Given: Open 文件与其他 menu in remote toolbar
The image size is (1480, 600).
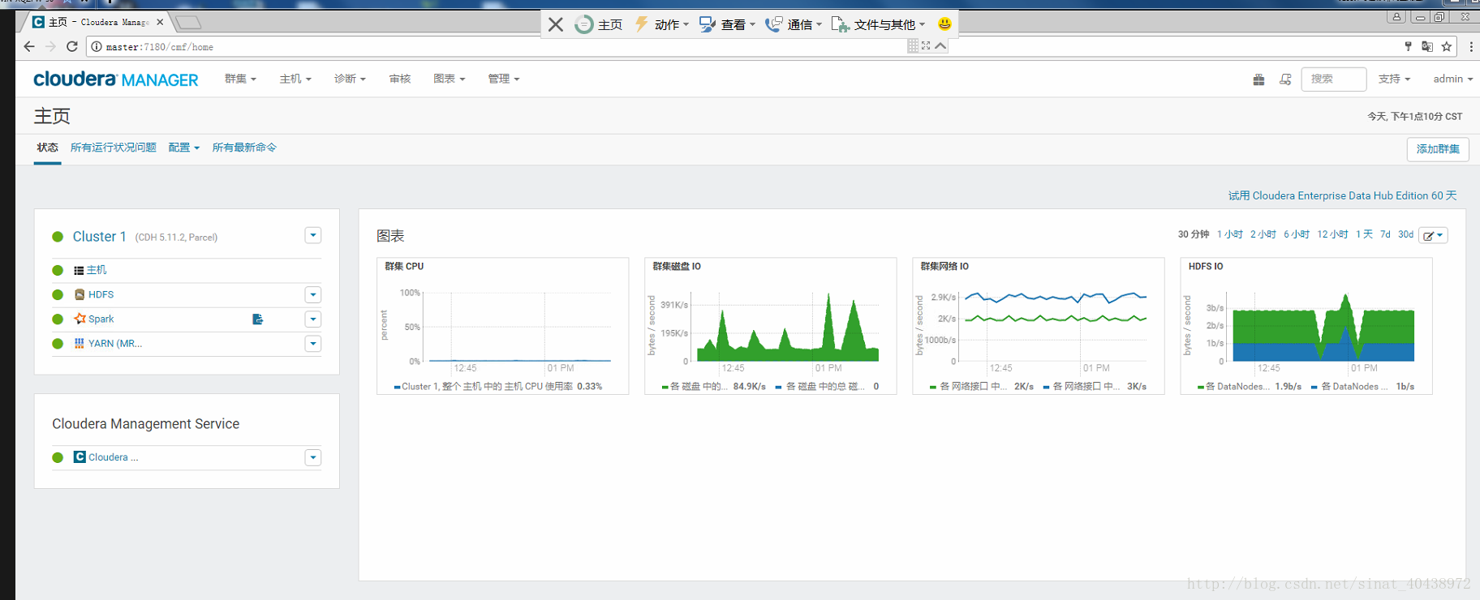Looking at the screenshot, I should (x=879, y=24).
